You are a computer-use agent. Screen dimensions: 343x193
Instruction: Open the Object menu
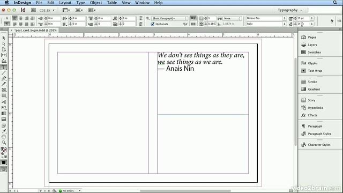tap(96, 3)
